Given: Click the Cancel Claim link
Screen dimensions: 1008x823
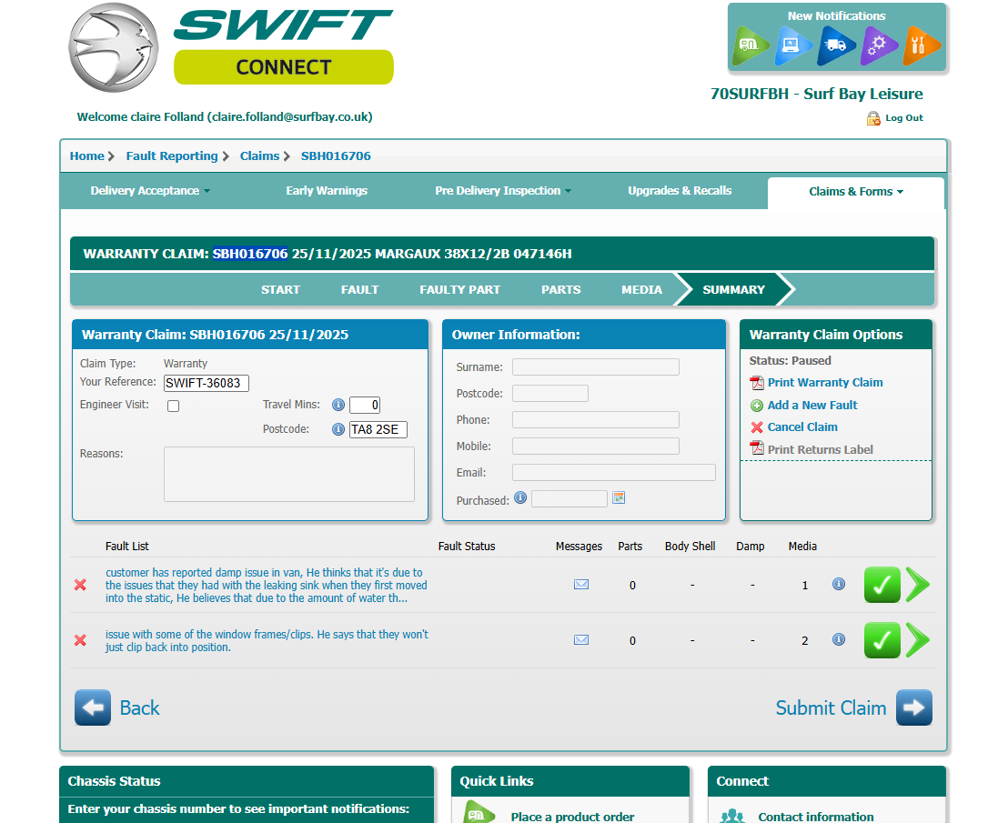Looking at the screenshot, I should coord(802,427).
